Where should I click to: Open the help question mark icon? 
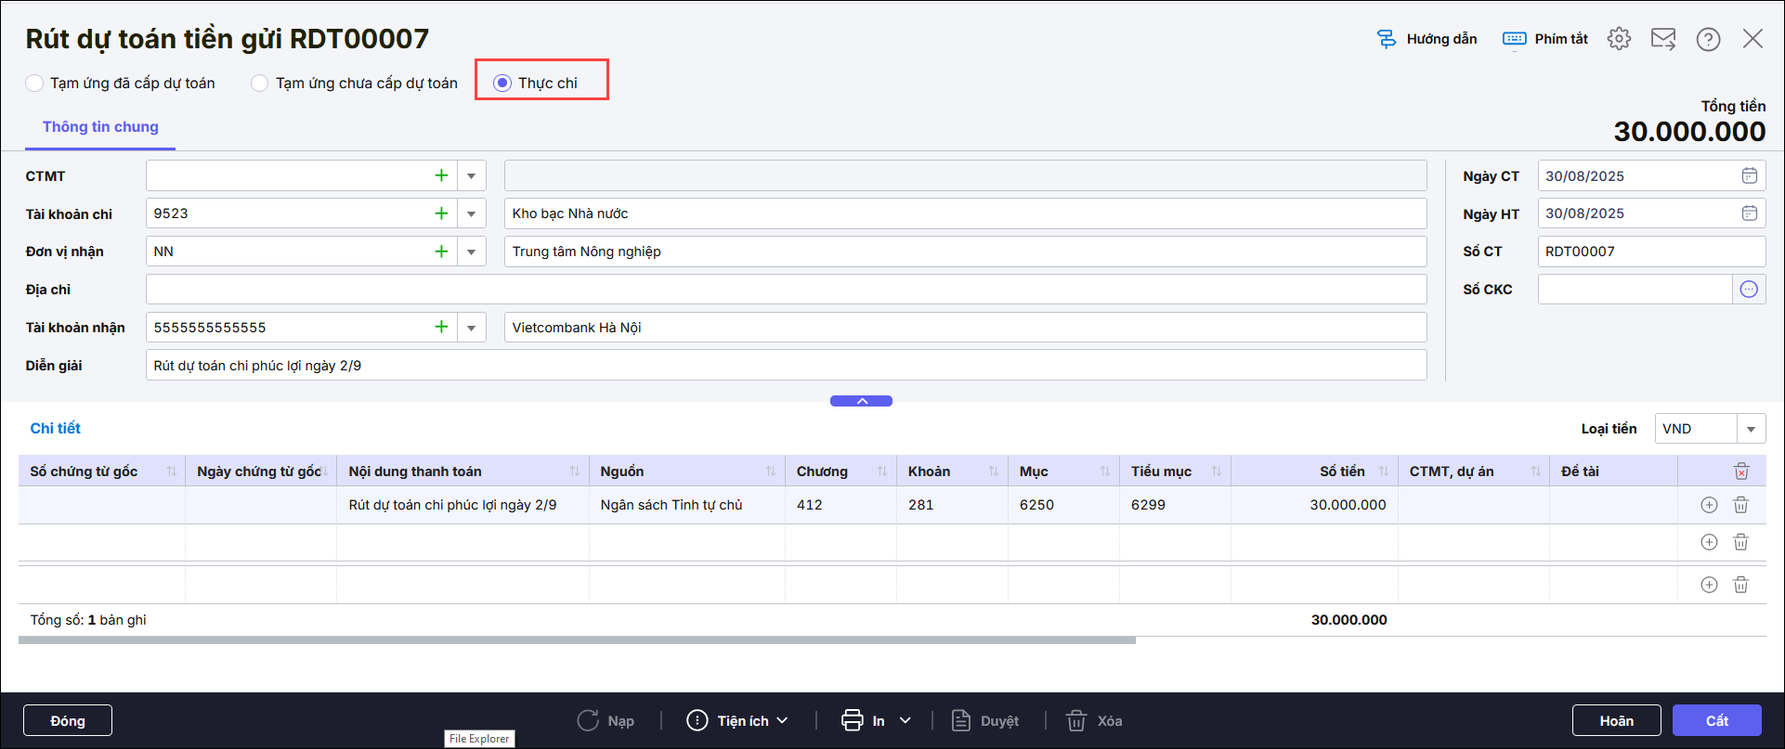1708,39
